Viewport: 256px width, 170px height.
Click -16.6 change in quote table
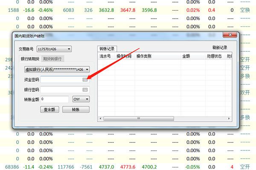tap(29, 10)
